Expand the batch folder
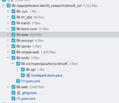 tap(8, 23)
